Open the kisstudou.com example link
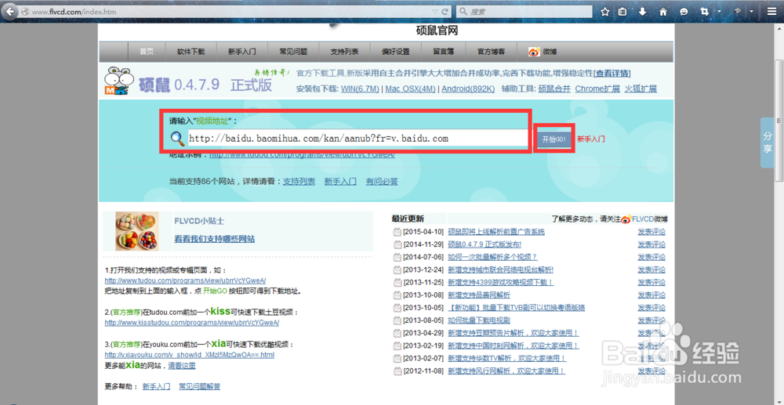 [191, 323]
